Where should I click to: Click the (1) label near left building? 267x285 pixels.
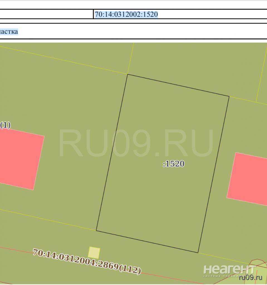tap(5, 125)
